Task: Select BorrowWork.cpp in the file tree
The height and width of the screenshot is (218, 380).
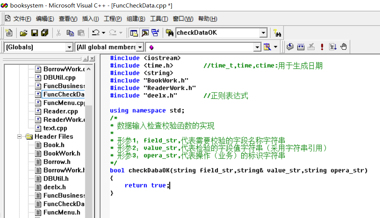Action: [x=64, y=69]
